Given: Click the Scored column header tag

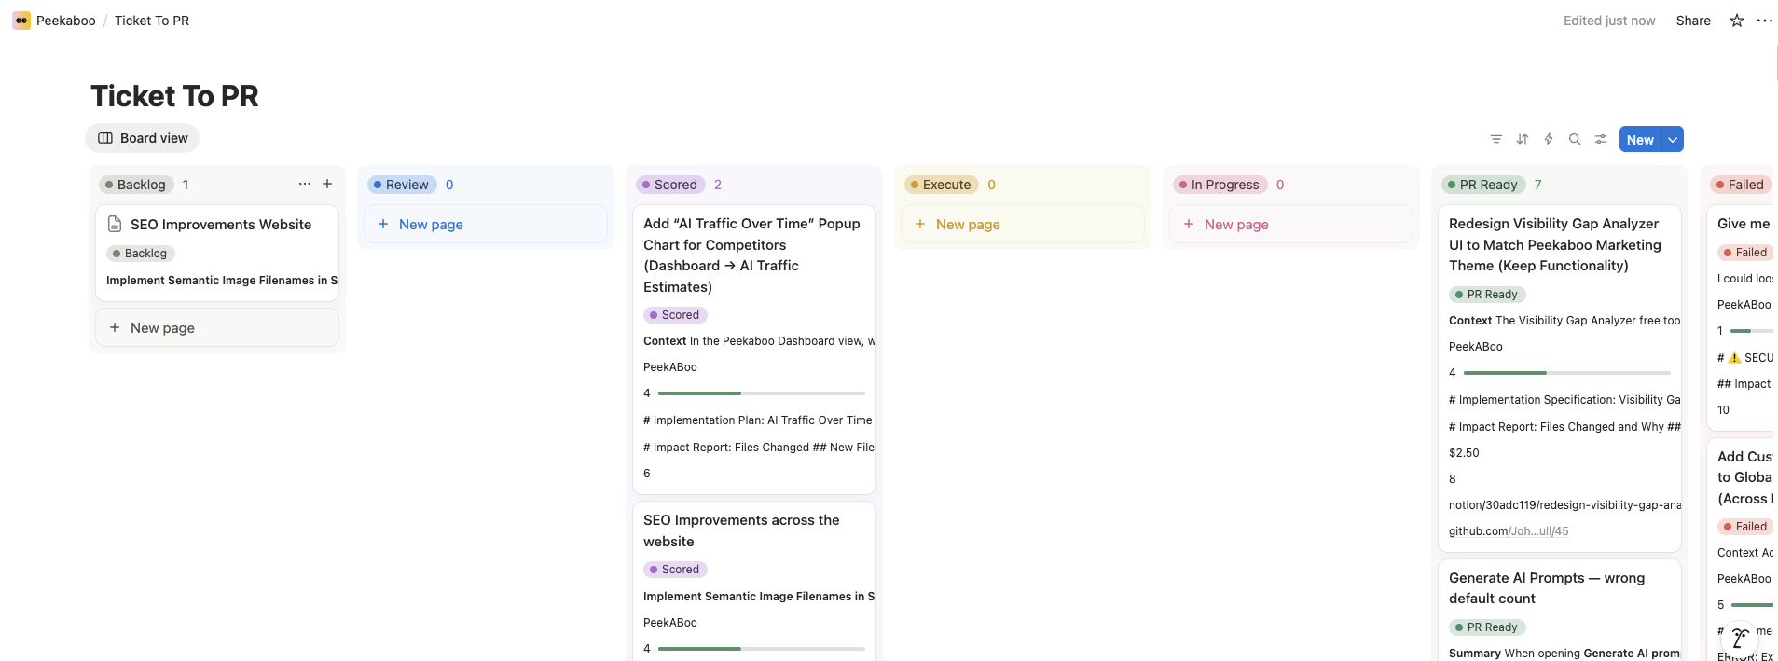Looking at the screenshot, I should point(670,185).
